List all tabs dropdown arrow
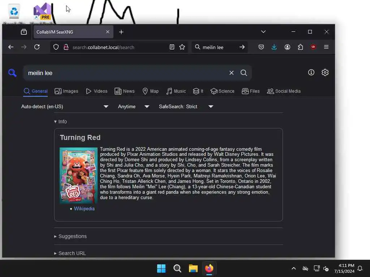This screenshot has width=370, height=277. pyautogui.click(x=263, y=32)
